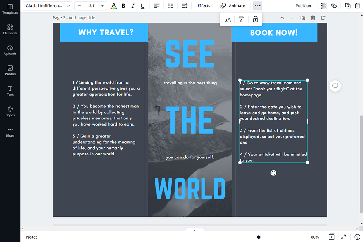This screenshot has height=242, width=363.
Task: Apply text Effects
Action: click(204, 6)
